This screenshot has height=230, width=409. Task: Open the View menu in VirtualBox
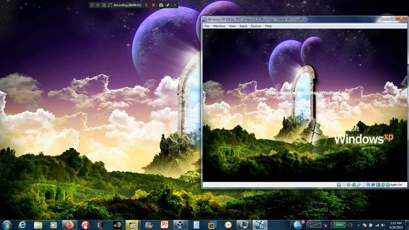[232, 26]
